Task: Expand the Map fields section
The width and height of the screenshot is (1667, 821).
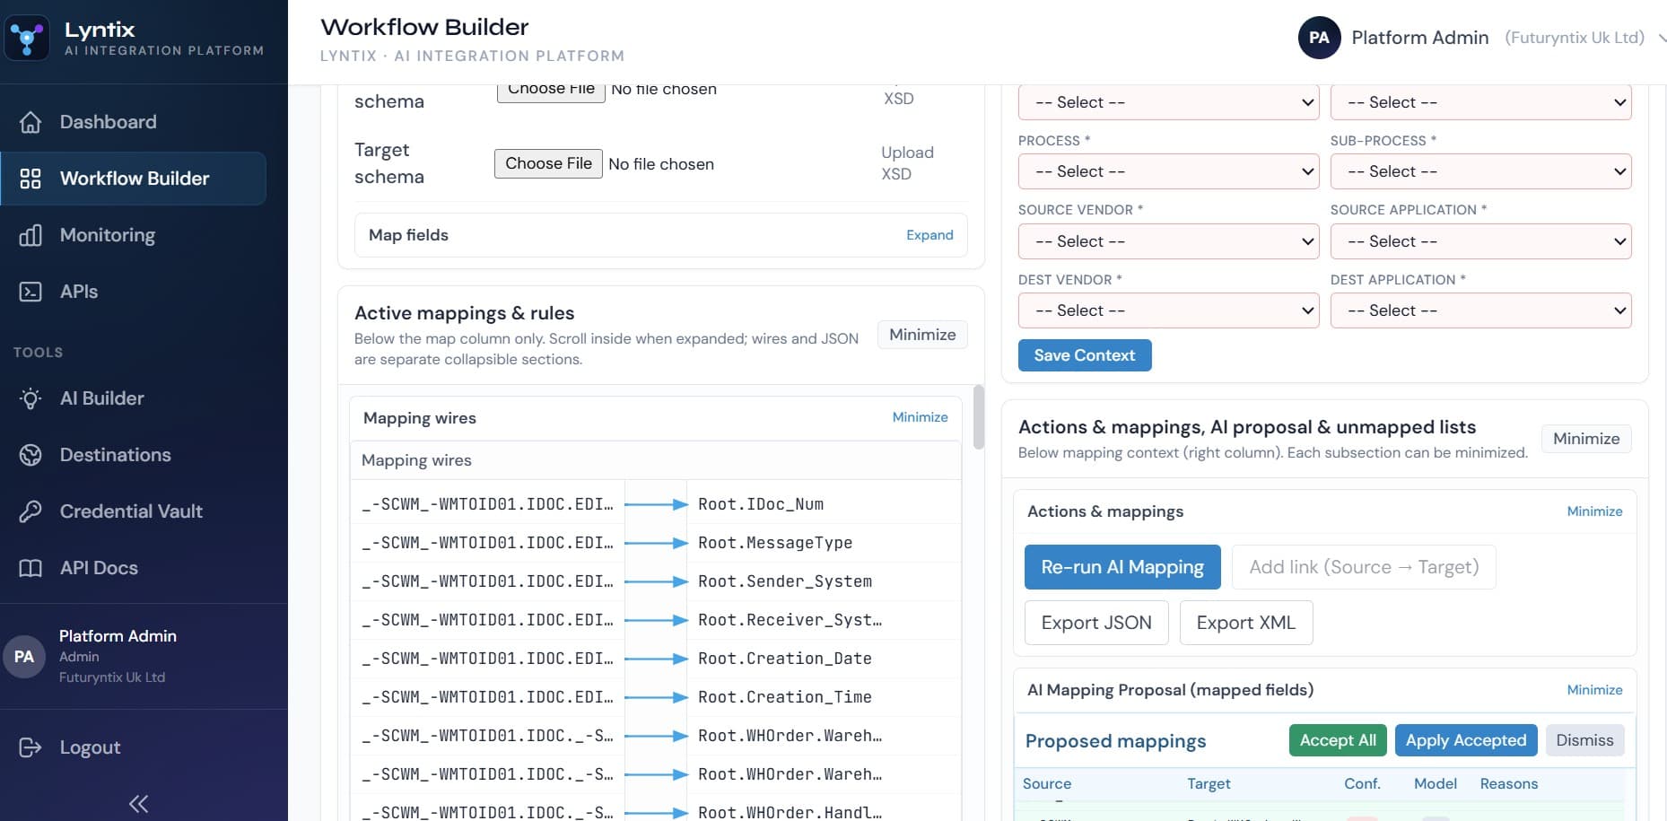Action: point(930,235)
